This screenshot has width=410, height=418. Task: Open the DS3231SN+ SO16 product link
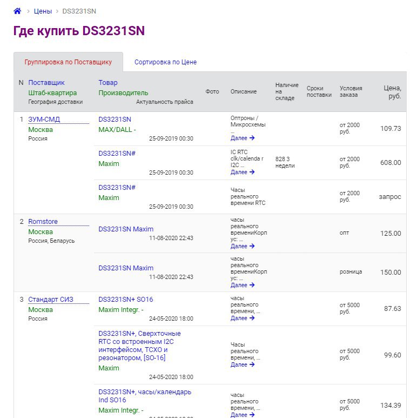pos(126,300)
